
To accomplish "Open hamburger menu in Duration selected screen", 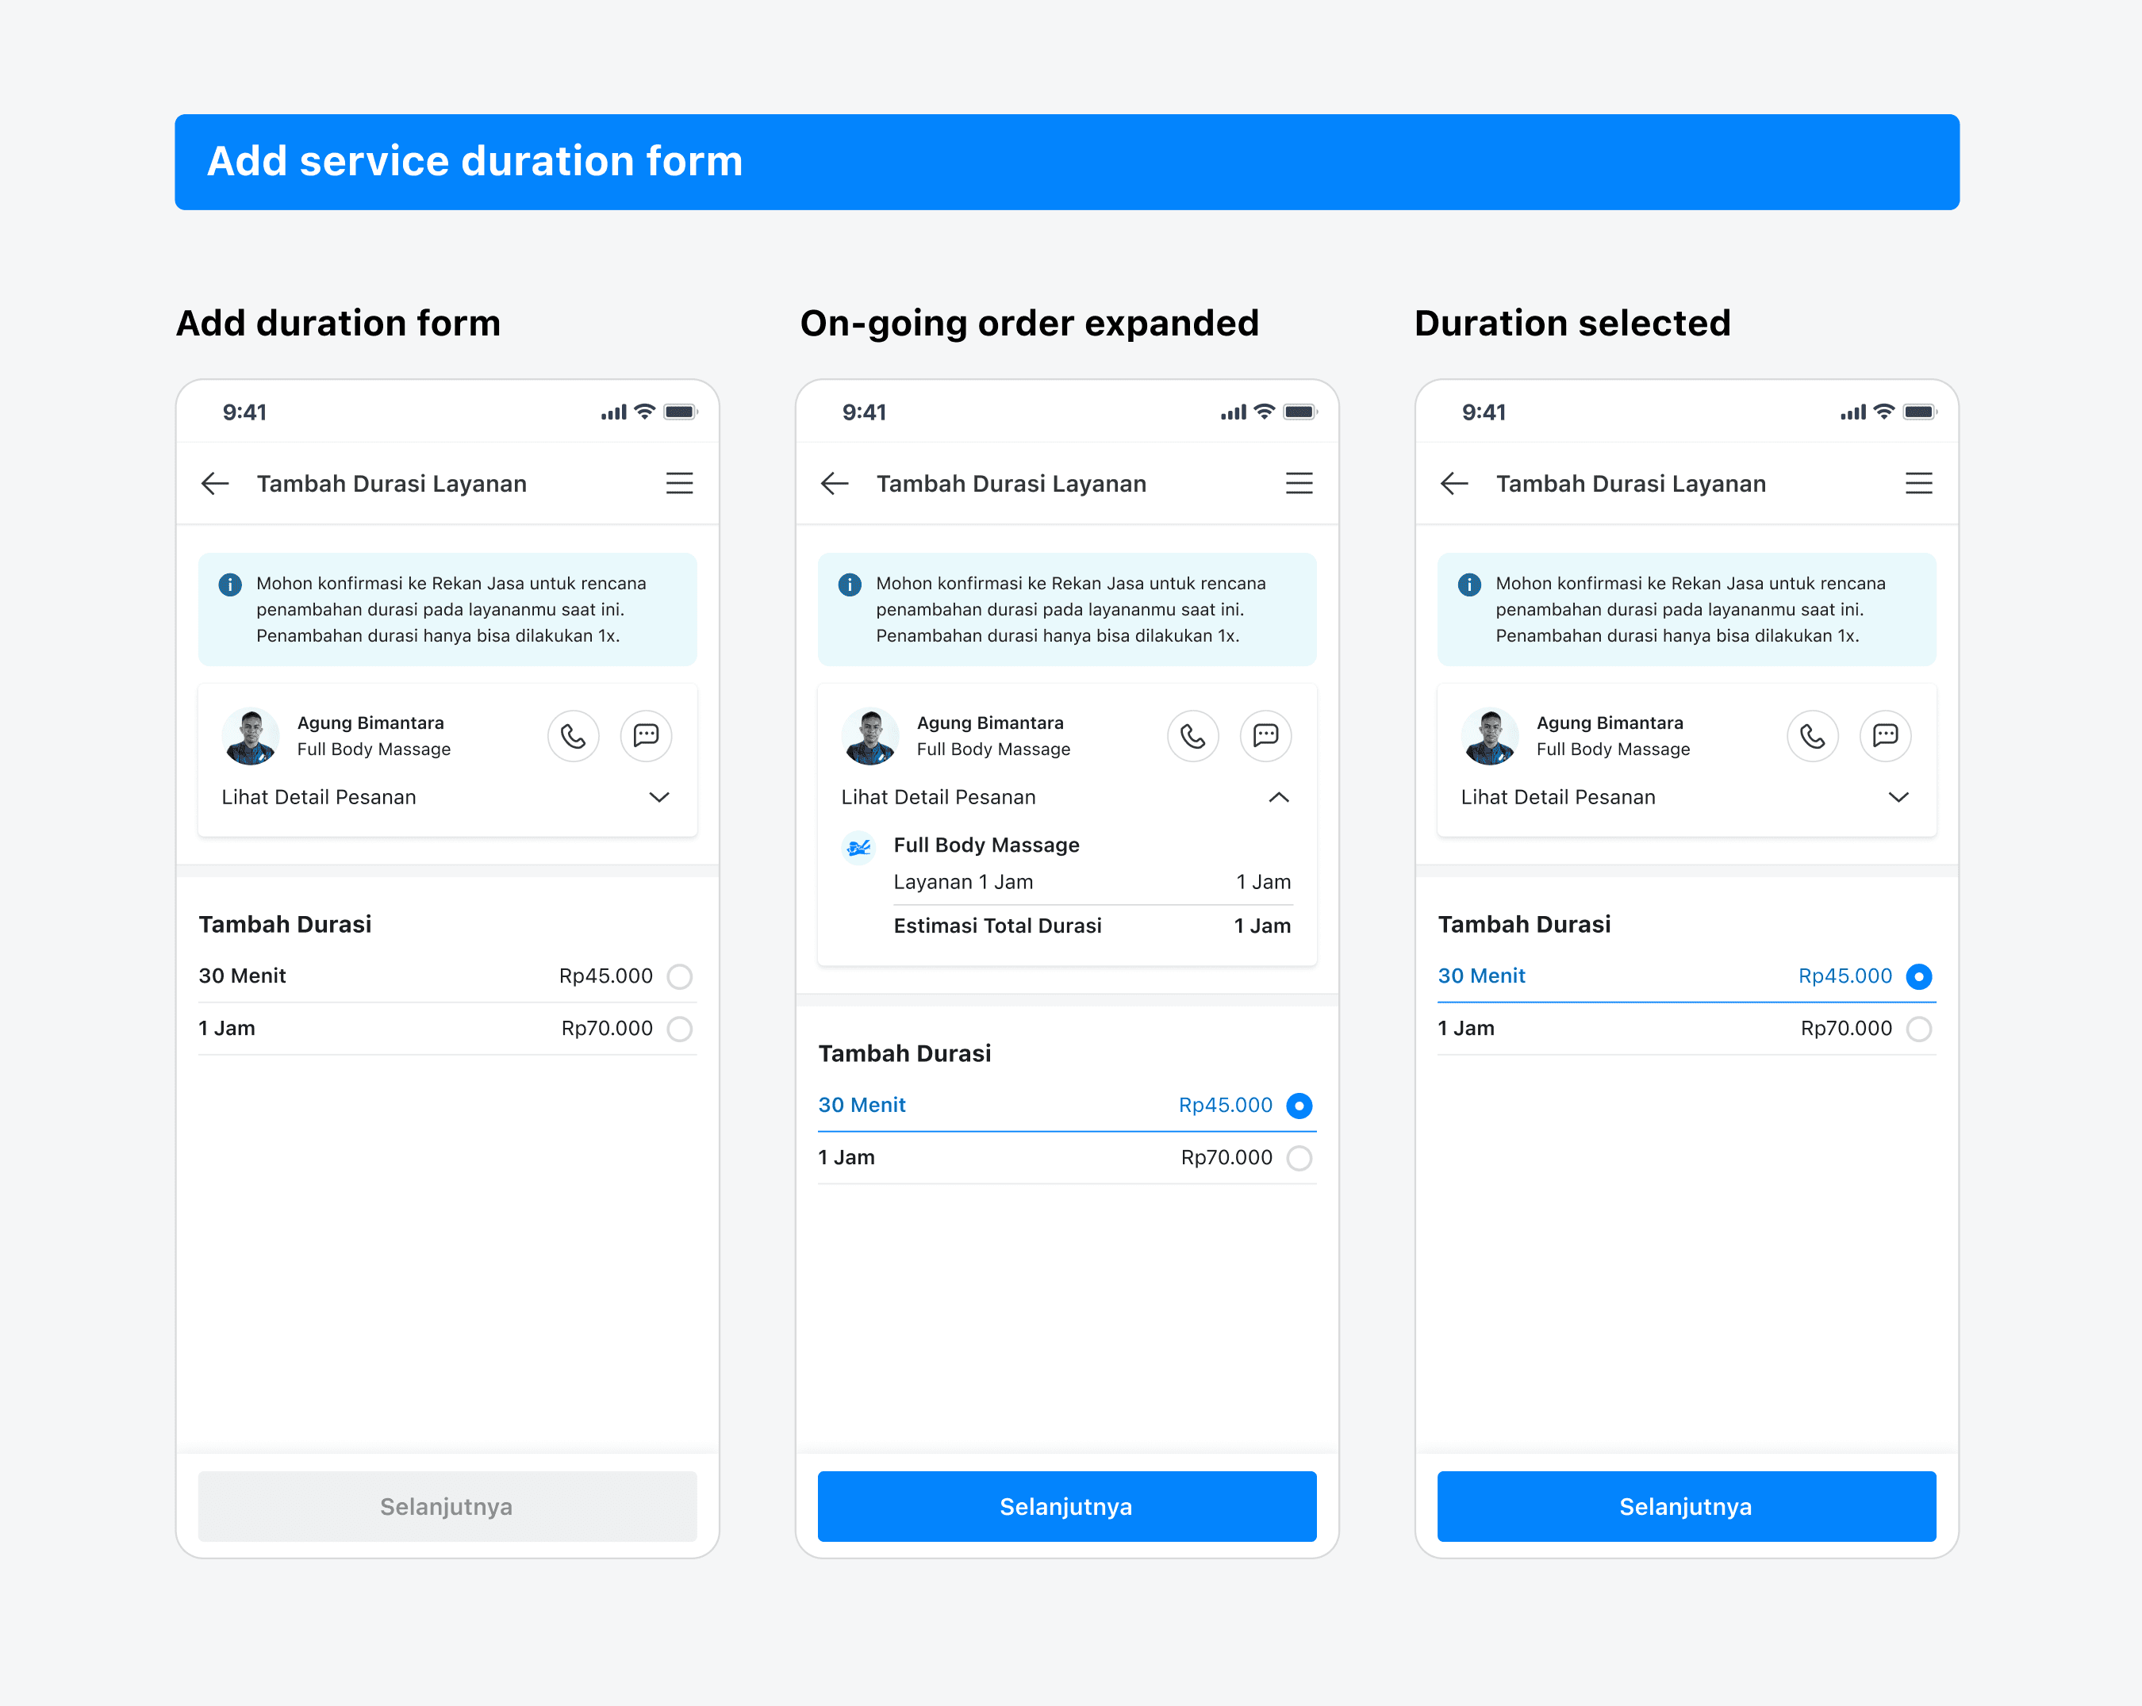I will point(1917,484).
